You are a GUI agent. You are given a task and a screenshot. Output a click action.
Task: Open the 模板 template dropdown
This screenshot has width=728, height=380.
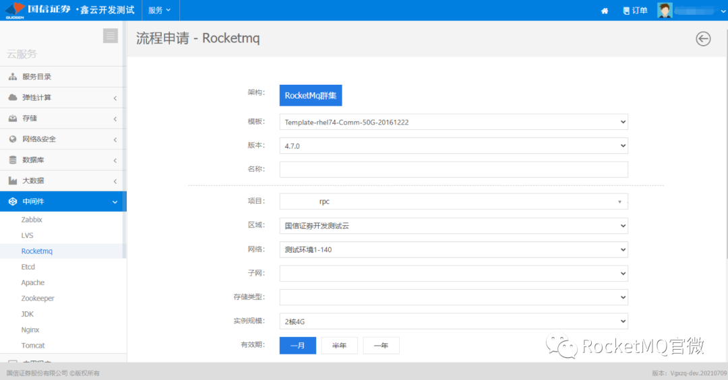[454, 122]
